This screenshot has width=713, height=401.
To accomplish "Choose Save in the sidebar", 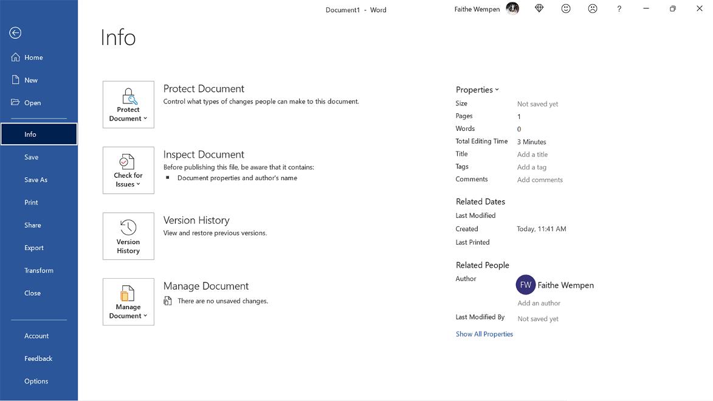I will tap(39, 157).
